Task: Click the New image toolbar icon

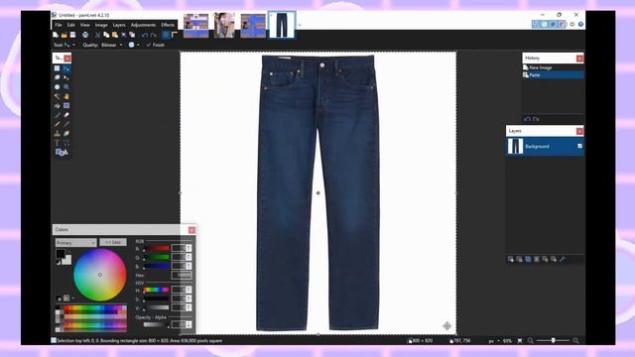Action: pyautogui.click(x=56, y=35)
